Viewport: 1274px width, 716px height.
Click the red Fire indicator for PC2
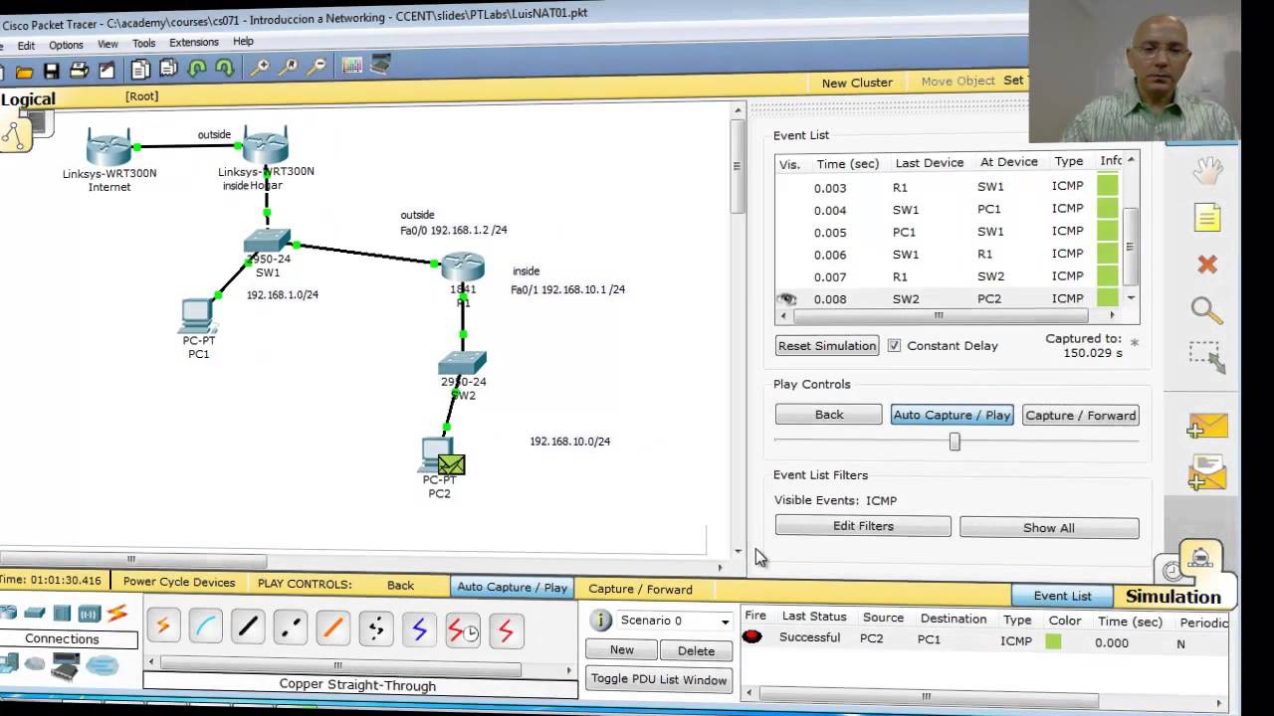(752, 637)
